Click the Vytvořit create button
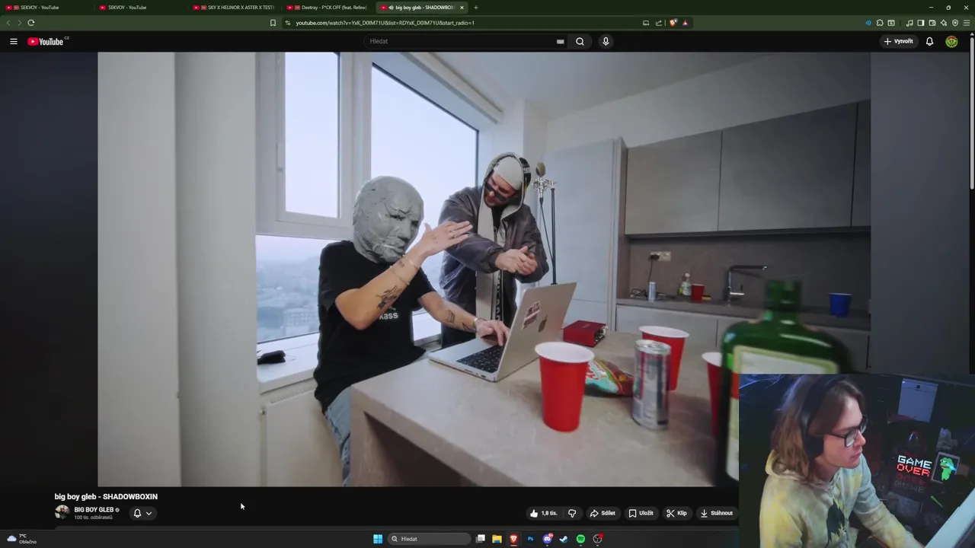975x548 pixels. point(899,41)
